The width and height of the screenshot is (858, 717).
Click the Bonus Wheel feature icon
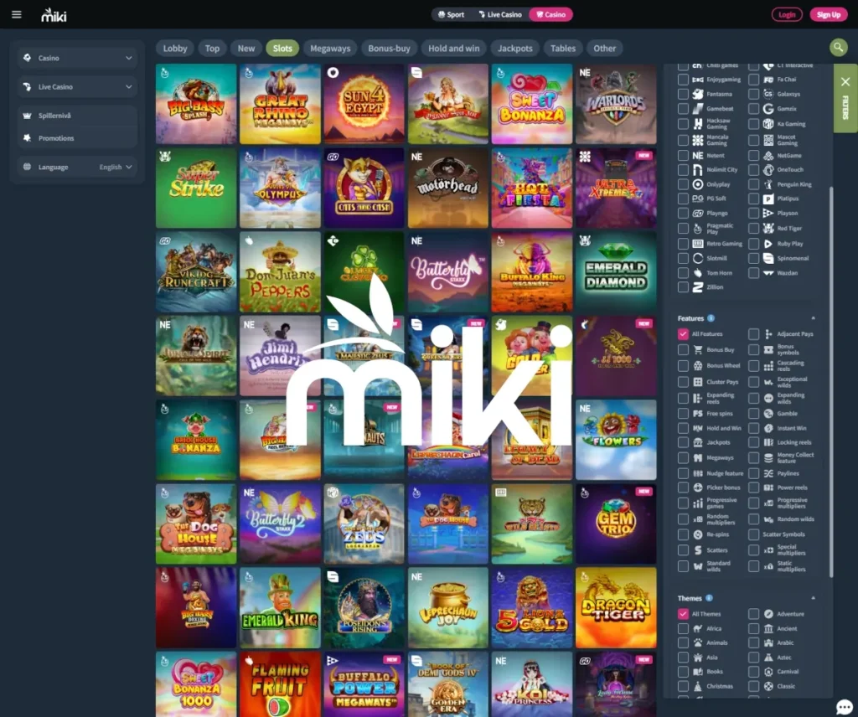(698, 365)
